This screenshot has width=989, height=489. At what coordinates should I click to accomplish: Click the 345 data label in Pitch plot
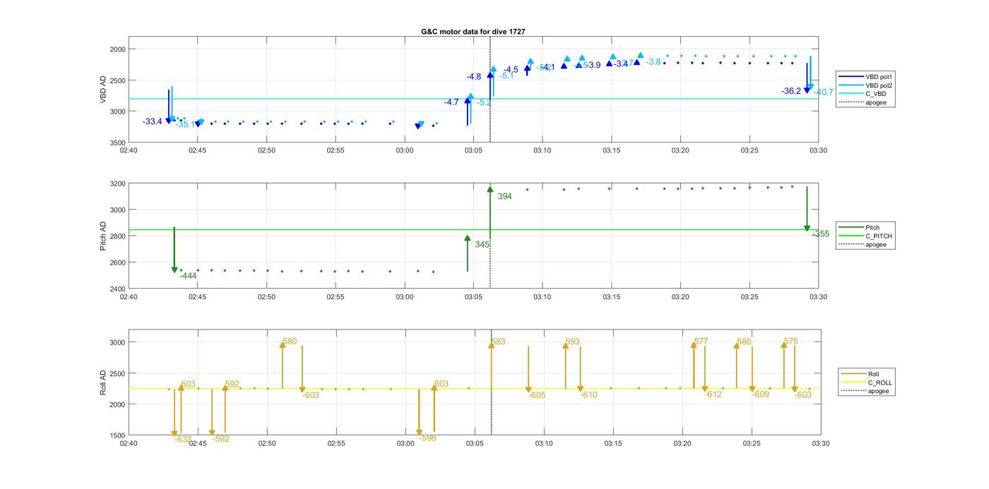pyautogui.click(x=482, y=244)
